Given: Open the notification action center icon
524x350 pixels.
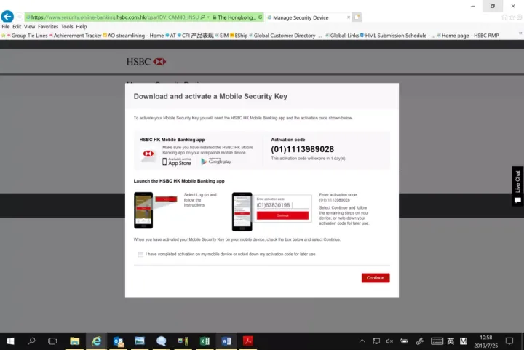Looking at the screenshot, I should tap(509, 341).
